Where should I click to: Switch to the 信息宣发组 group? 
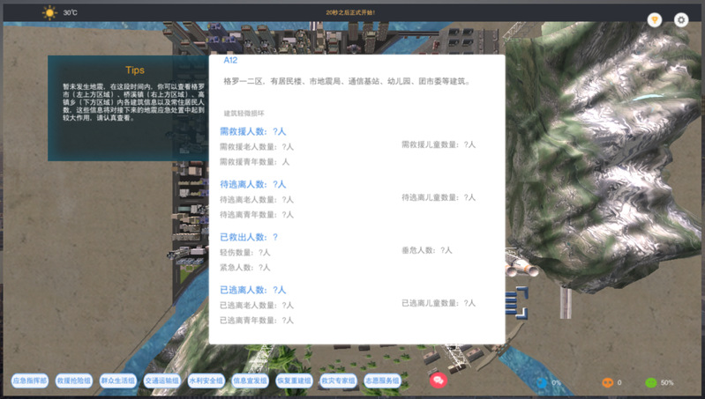point(251,381)
